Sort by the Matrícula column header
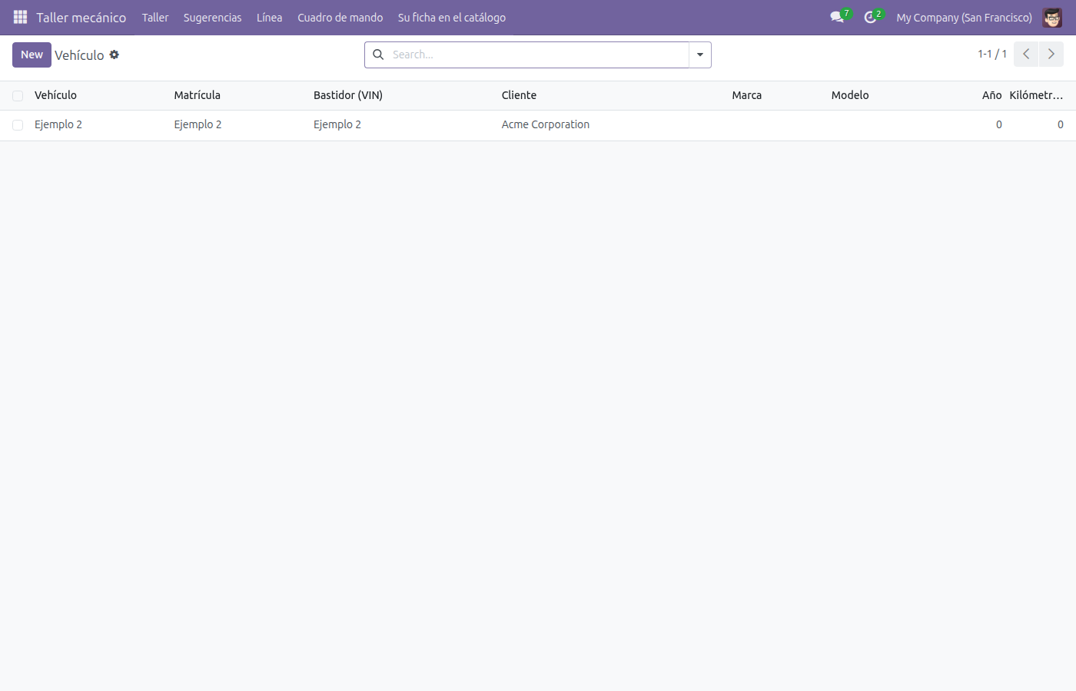 [197, 95]
